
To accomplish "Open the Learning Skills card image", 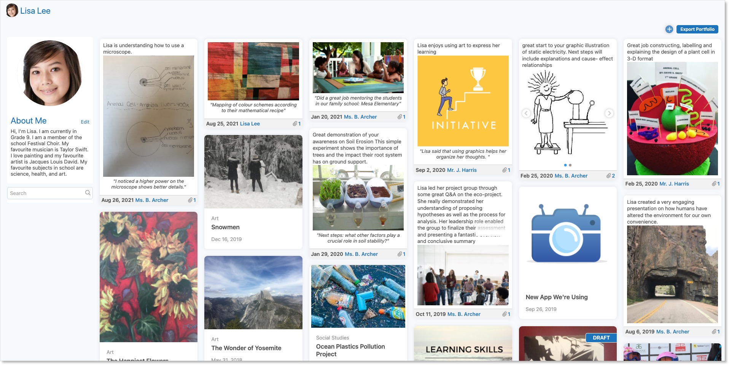I will pos(463,344).
